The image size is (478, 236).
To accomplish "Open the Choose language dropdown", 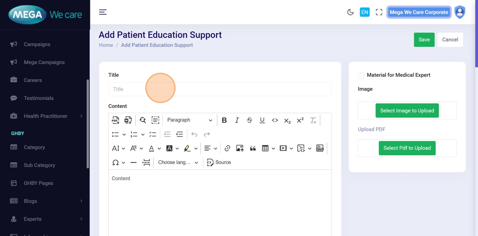I will coord(178,163).
